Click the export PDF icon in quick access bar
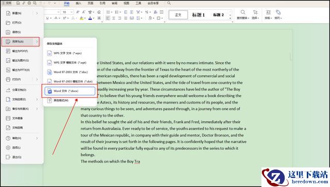The width and height of the screenshot is (330, 187). click(x=24, y=3)
